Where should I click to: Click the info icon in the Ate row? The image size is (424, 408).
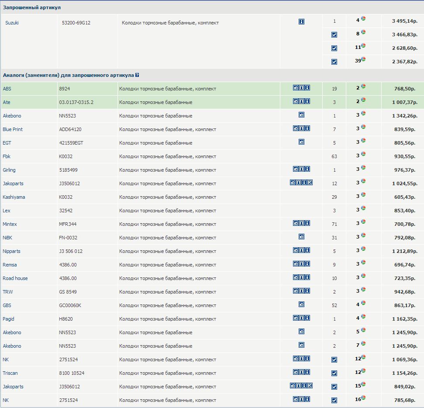pyautogui.click(x=307, y=102)
